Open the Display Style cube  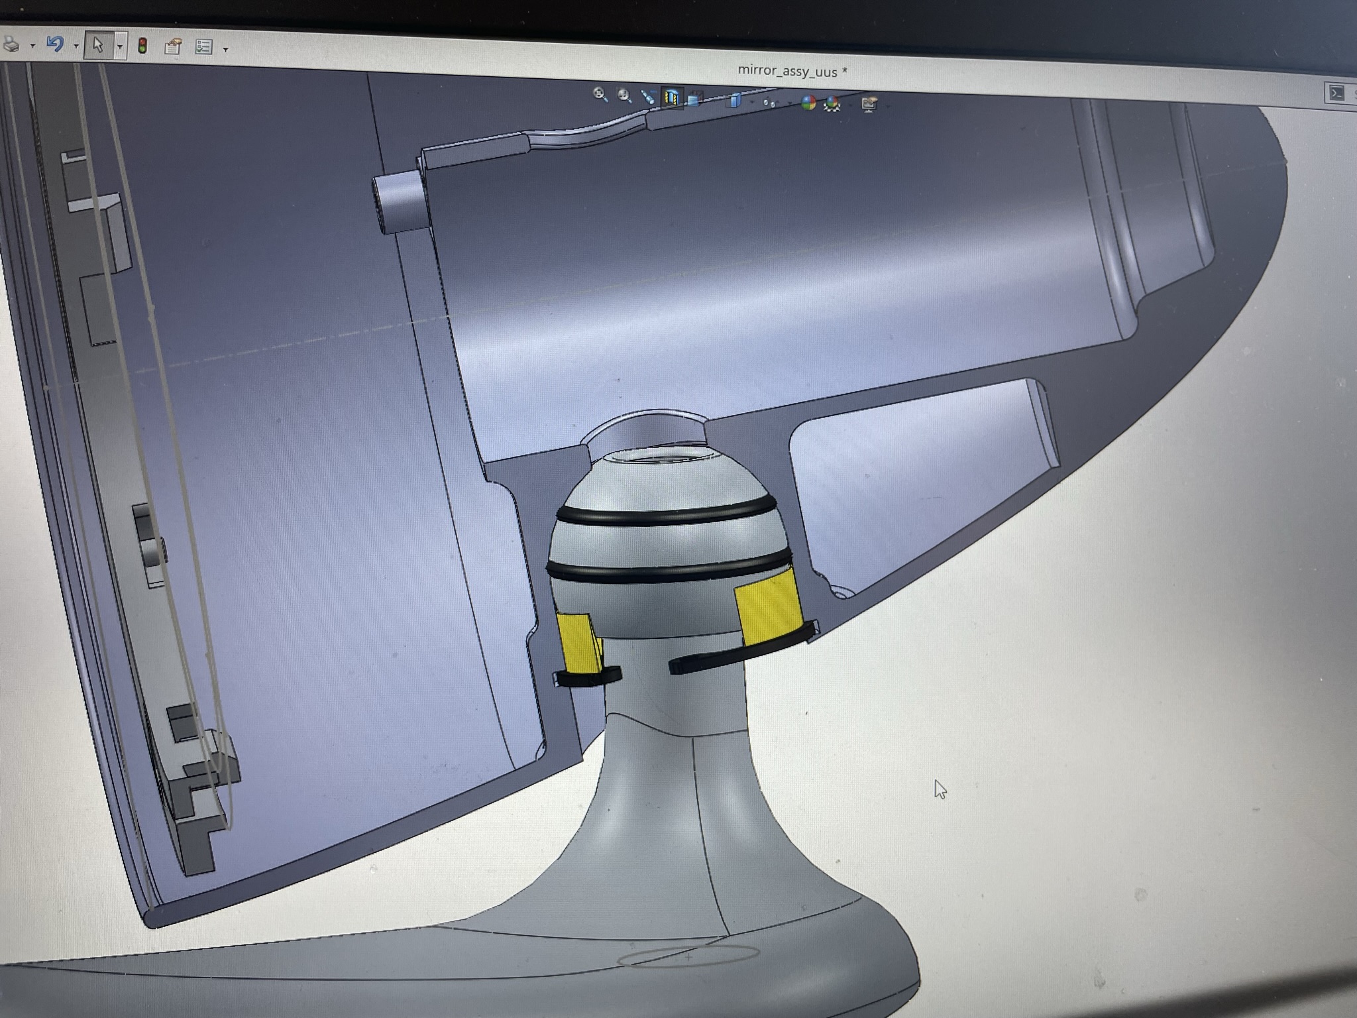pos(734,101)
